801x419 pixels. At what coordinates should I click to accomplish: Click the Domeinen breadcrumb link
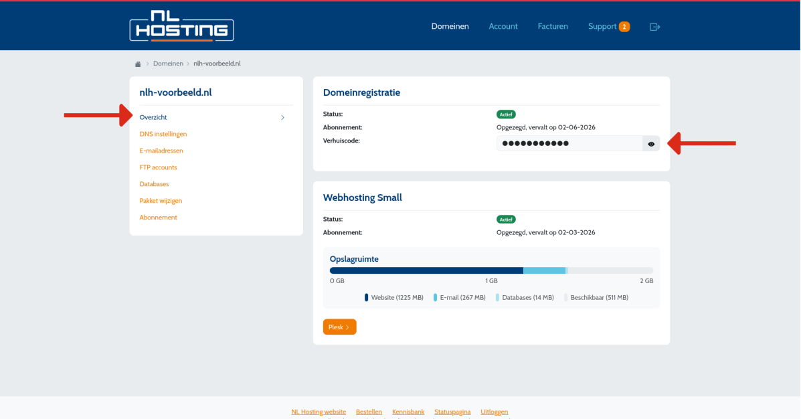pos(168,64)
